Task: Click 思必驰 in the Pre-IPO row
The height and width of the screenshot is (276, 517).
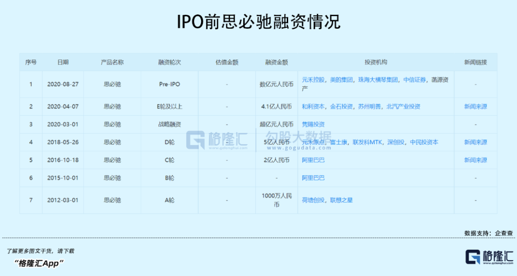Action: 112,84
